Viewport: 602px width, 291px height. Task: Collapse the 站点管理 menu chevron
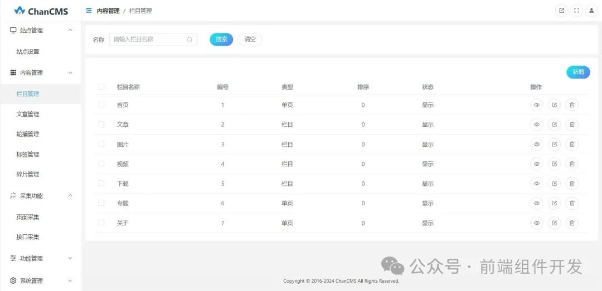pos(70,30)
